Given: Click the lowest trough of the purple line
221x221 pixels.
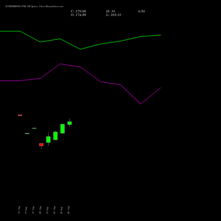Looking at the screenshot, I should click(x=141, y=104).
